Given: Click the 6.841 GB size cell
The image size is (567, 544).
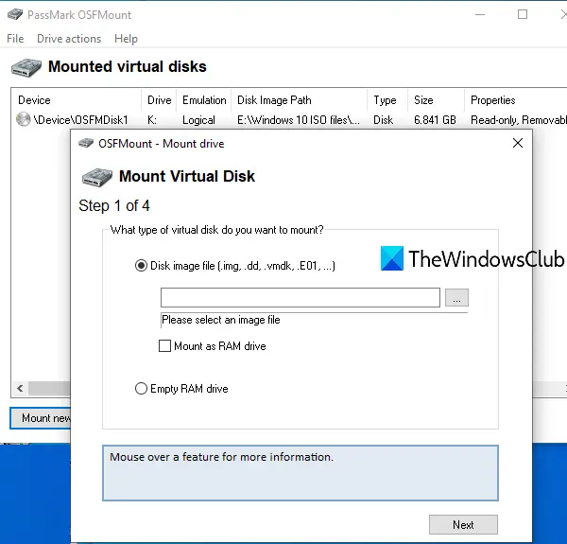Looking at the screenshot, I should 435,120.
